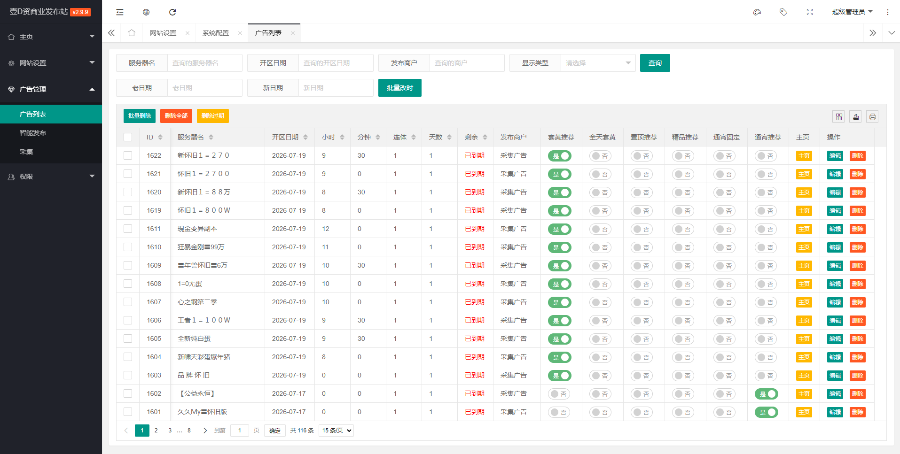Toggle on 置顶推荐 for row 1619
The height and width of the screenshot is (454, 900).
[x=642, y=211]
